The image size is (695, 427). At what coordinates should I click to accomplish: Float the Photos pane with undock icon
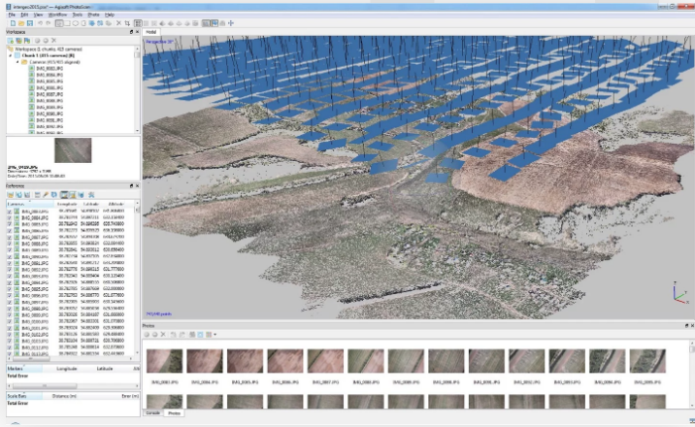click(x=686, y=325)
